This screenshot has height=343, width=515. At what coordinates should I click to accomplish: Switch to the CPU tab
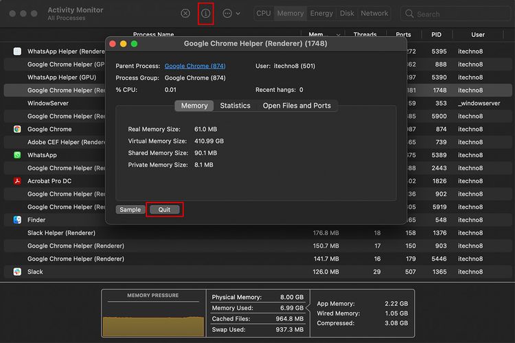(x=264, y=14)
